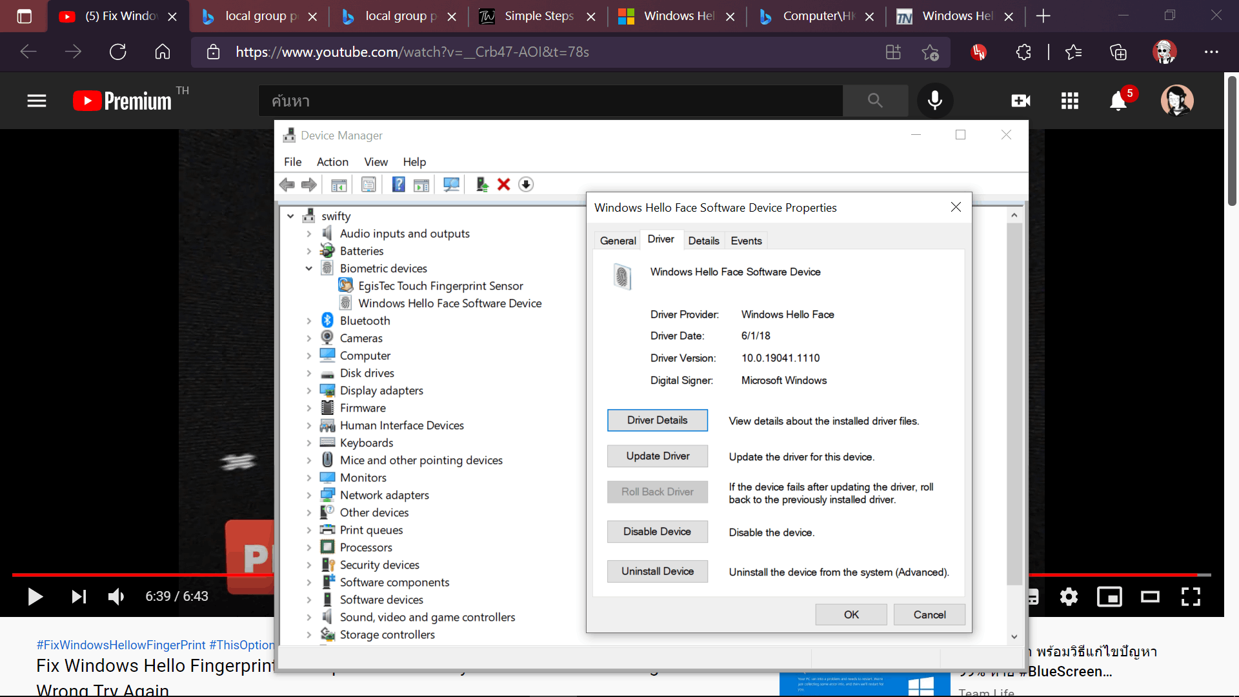Viewport: 1239px width, 697px height.
Task: Click the Driver Details button
Action: click(x=657, y=420)
